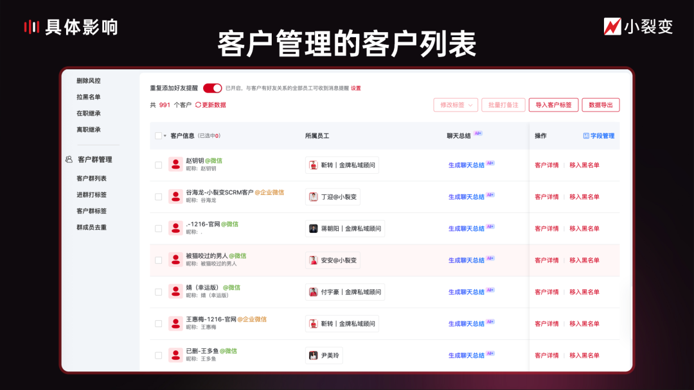Click the avatar in 靳转 employee tag
The width and height of the screenshot is (694, 390).
pos(313,164)
